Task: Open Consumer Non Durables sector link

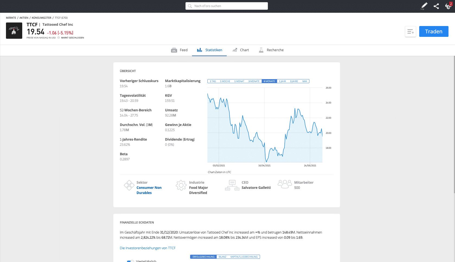Action: [x=149, y=190]
